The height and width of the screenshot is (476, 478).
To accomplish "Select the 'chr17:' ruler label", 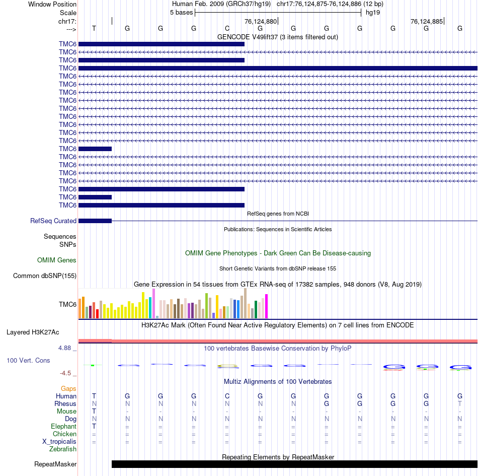I will tap(67, 21).
